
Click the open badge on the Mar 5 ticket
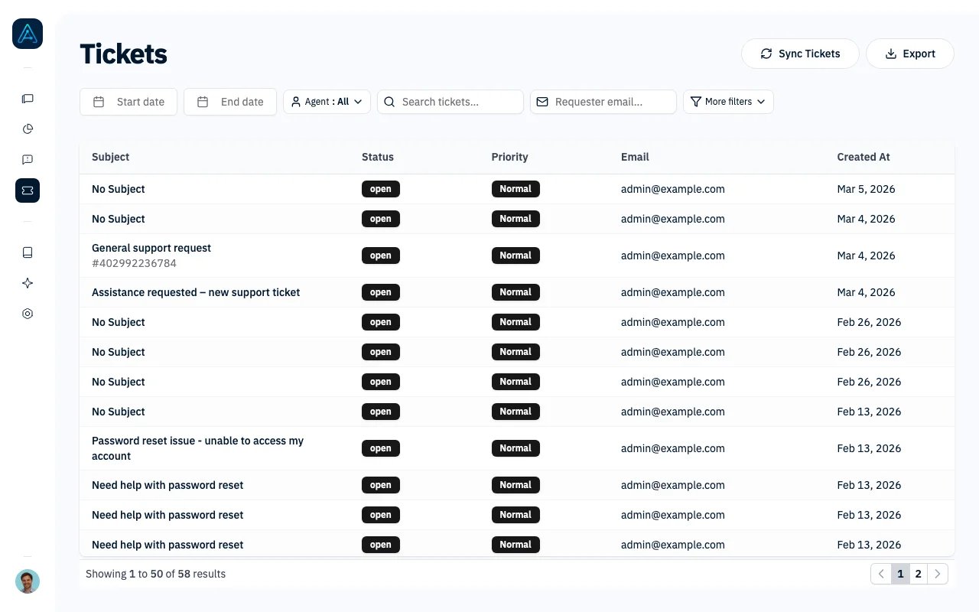[381, 189]
